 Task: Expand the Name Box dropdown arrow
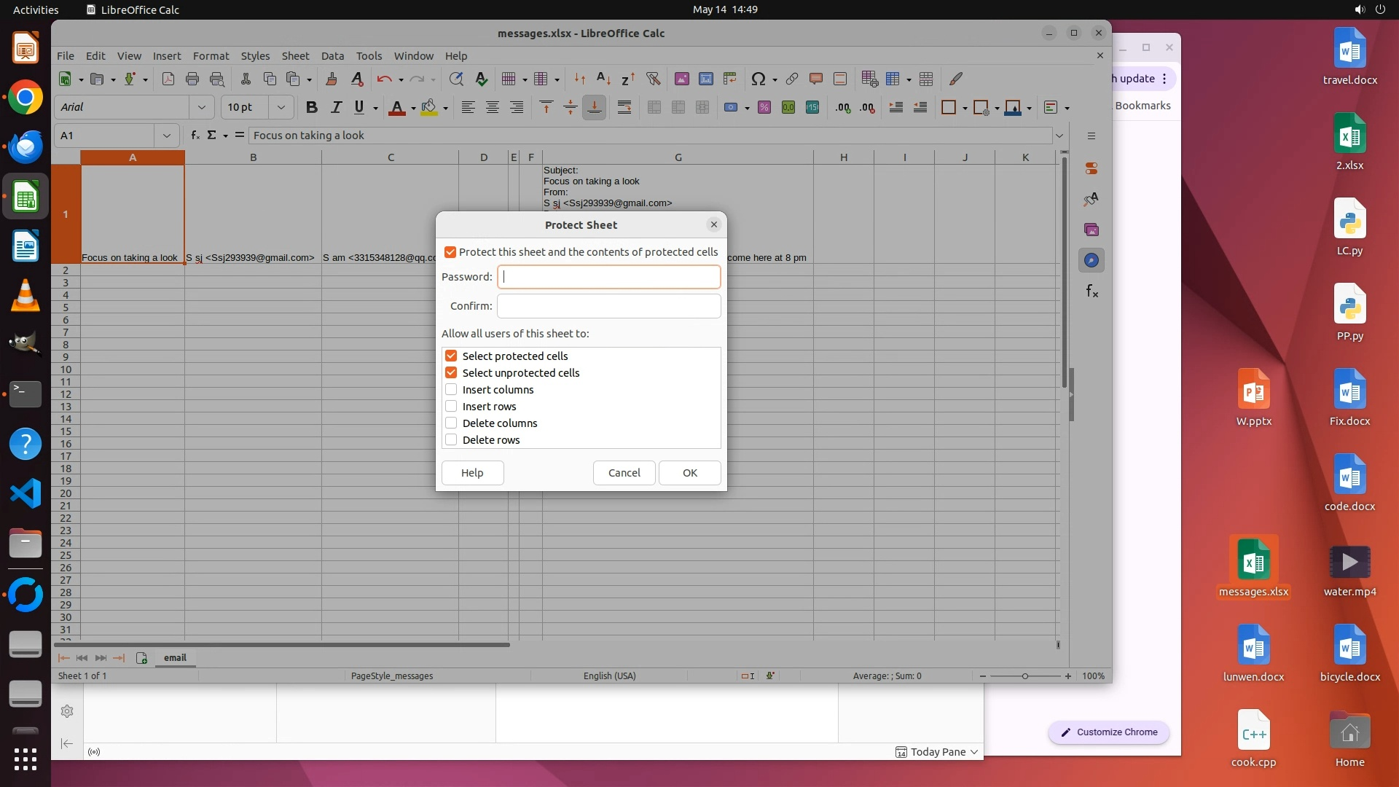click(x=167, y=136)
